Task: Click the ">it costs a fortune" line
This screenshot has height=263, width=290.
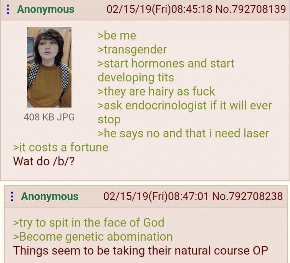Action: click(x=61, y=147)
